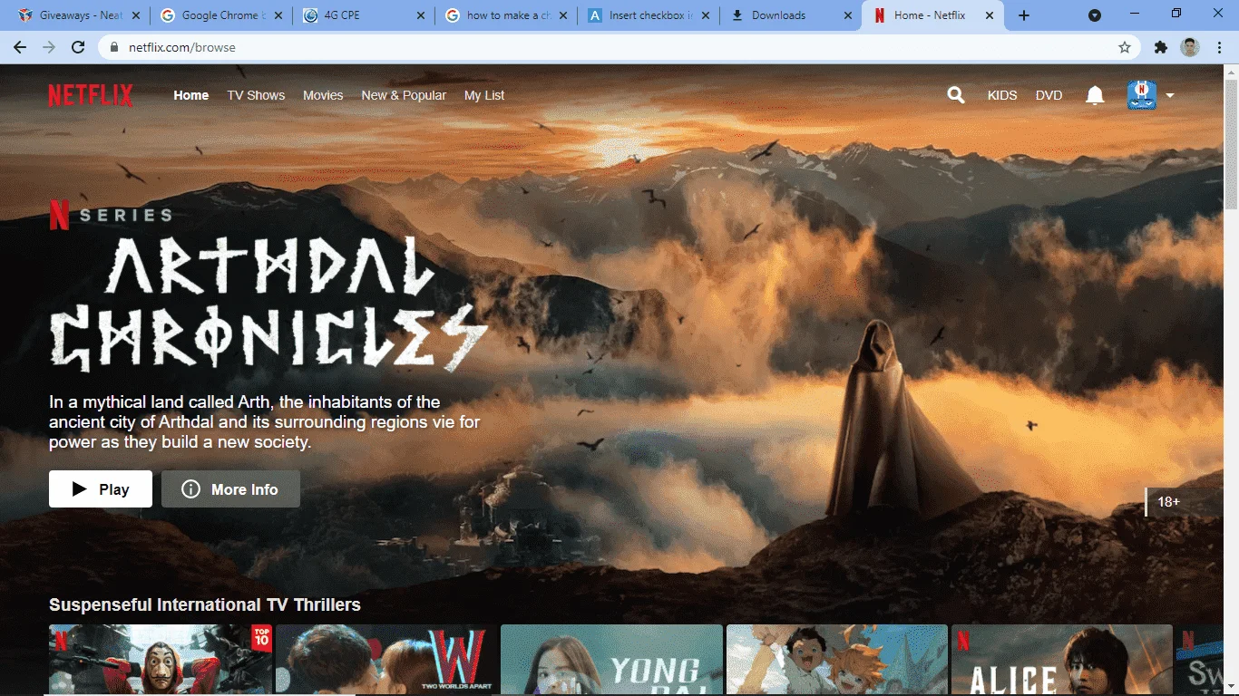Restore down the Chrome window
The image size is (1239, 696).
(1176, 14)
